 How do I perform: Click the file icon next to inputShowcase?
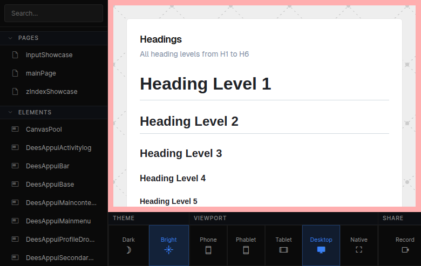tap(15, 55)
